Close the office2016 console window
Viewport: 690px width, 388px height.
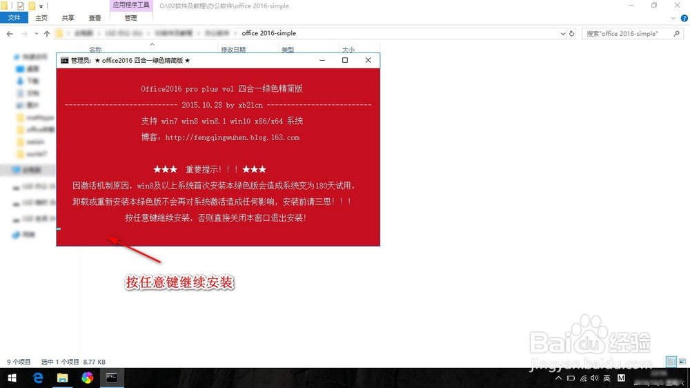click(x=368, y=60)
